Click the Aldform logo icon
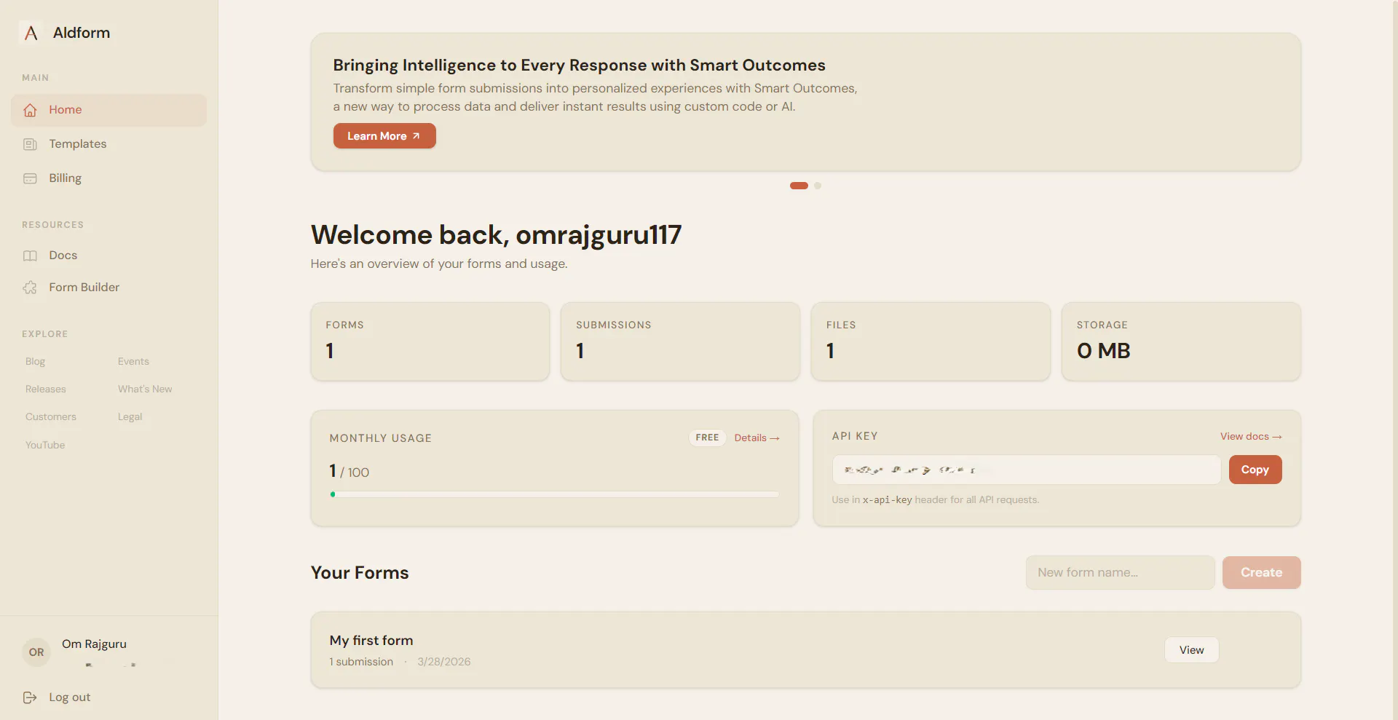This screenshot has height=720, width=1398. coord(31,33)
